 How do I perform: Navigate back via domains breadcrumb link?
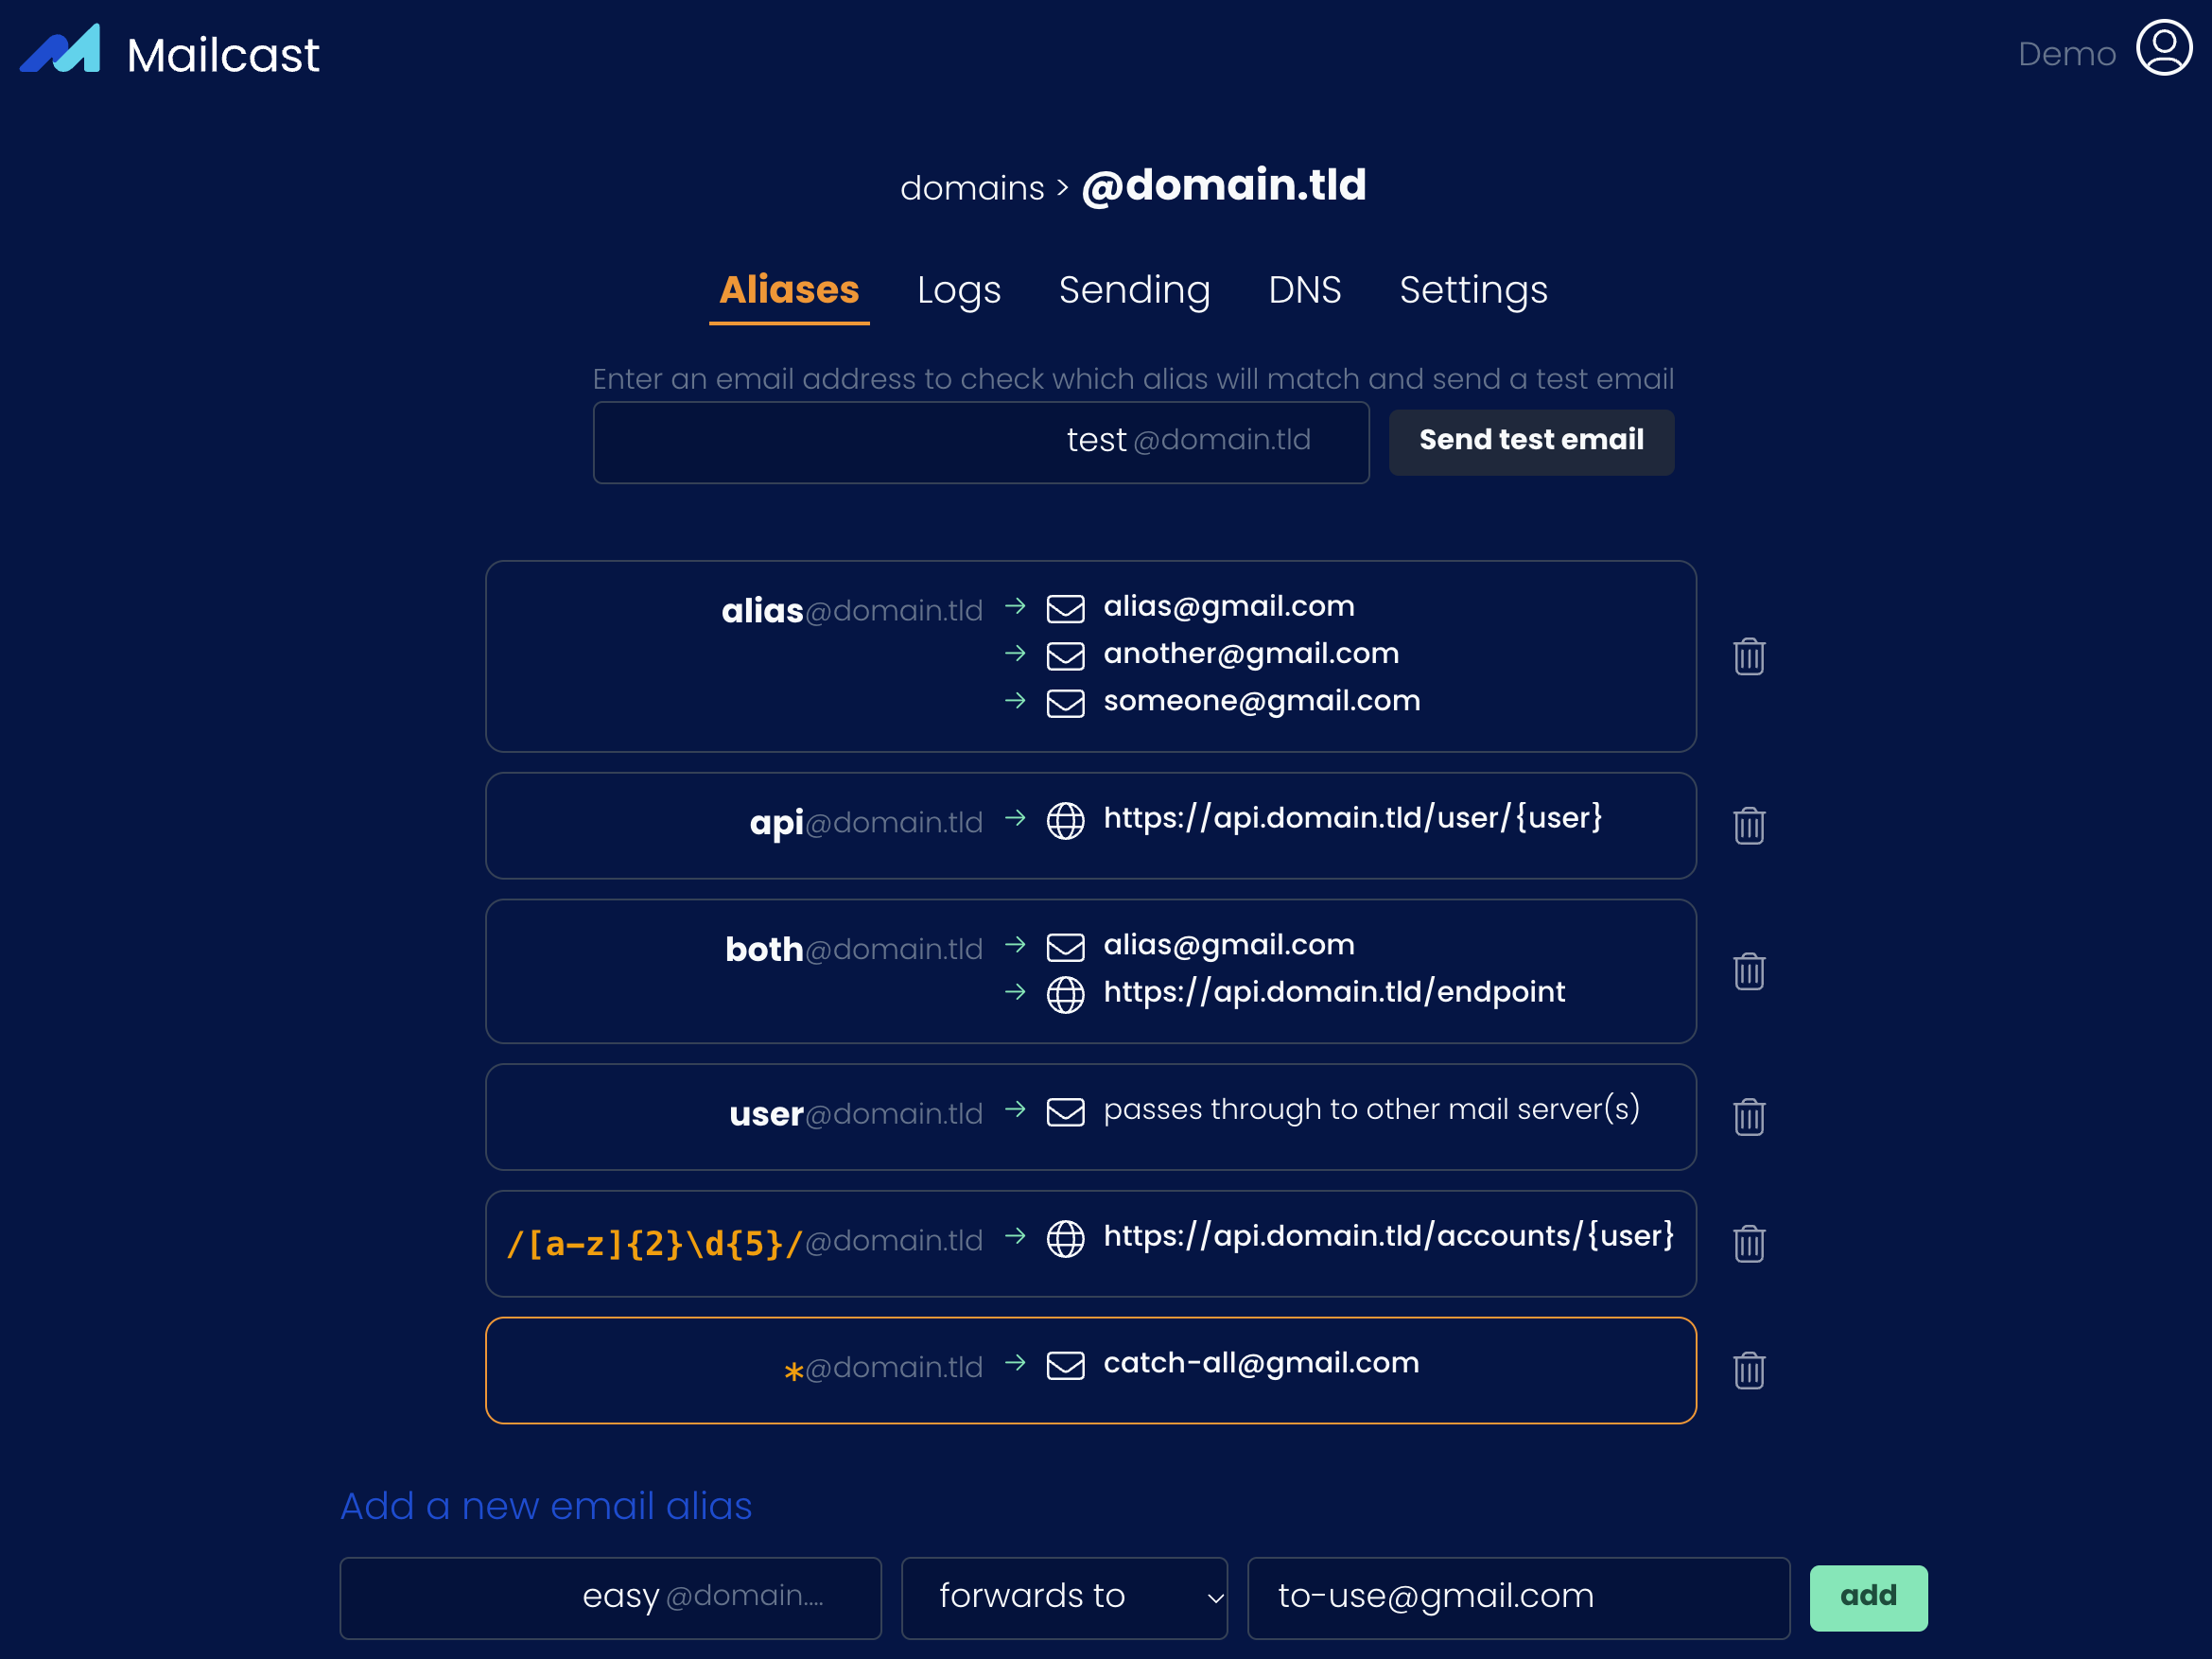[971, 188]
